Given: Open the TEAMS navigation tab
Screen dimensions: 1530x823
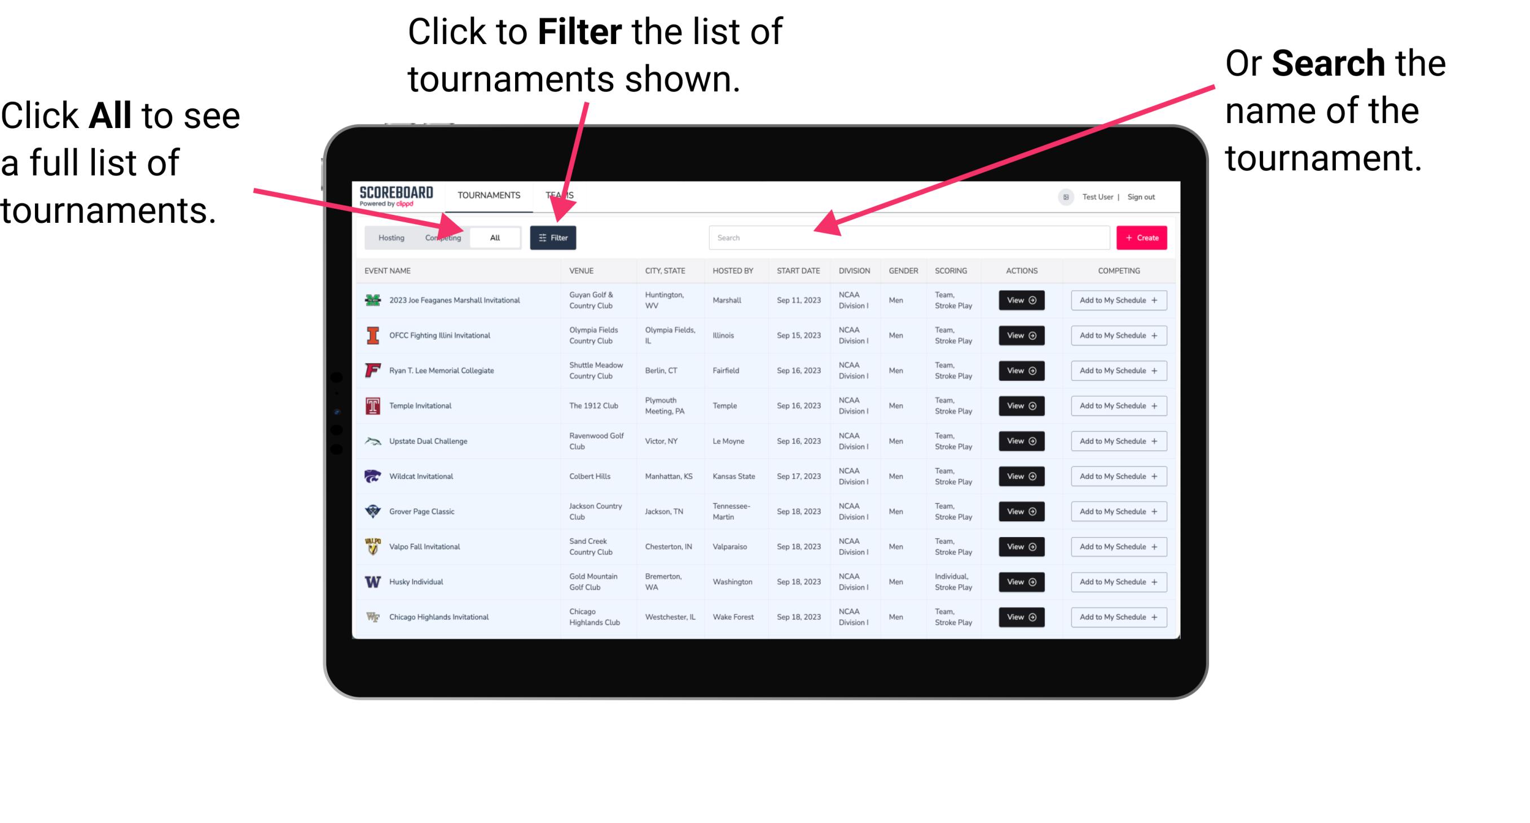Looking at the screenshot, I should [x=562, y=195].
